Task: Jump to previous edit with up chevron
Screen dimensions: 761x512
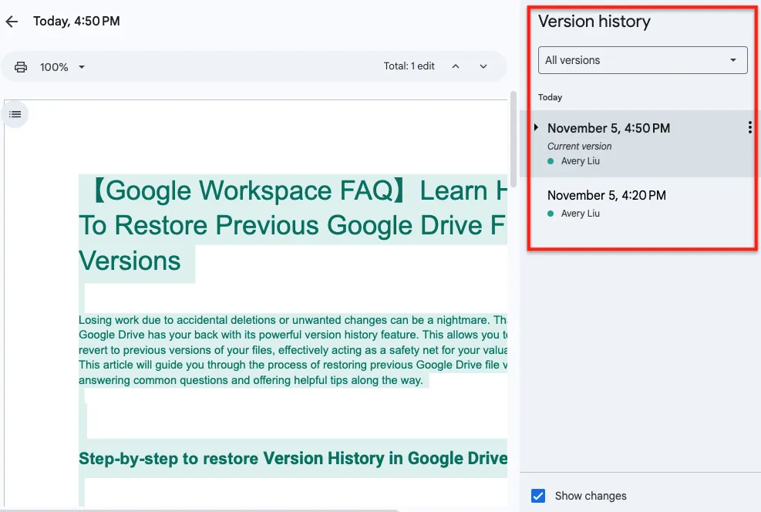Action: pyautogui.click(x=455, y=66)
